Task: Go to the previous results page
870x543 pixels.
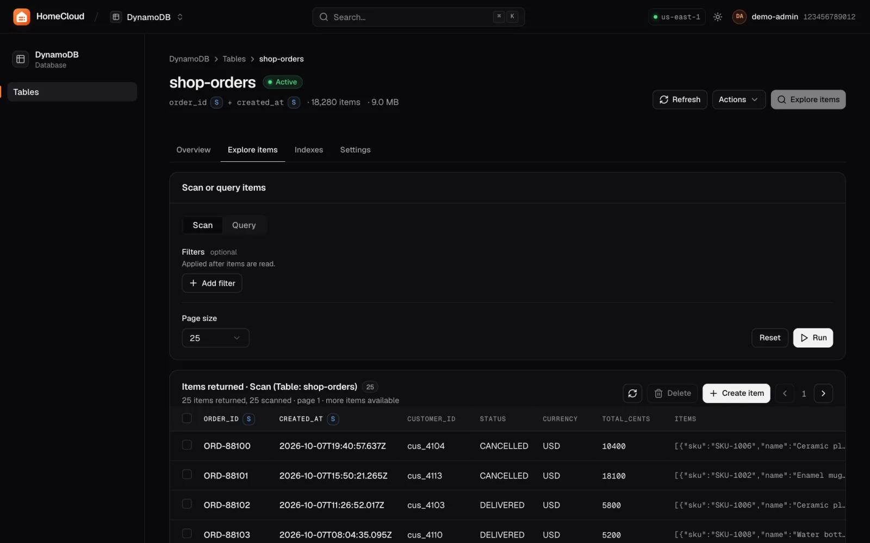Action: (785, 393)
